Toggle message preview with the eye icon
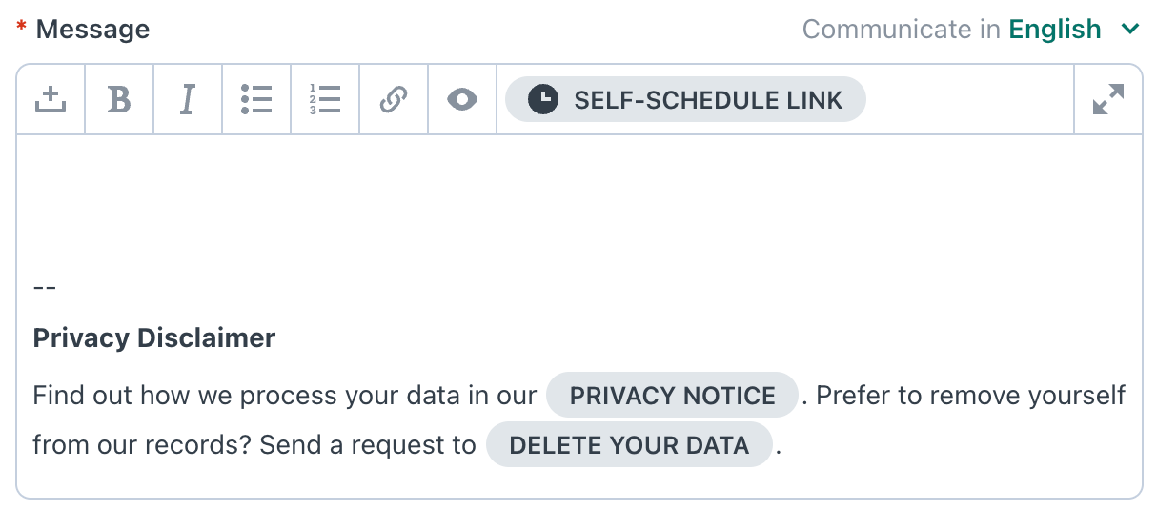Viewport: 1157px width, 511px height. coord(462,99)
